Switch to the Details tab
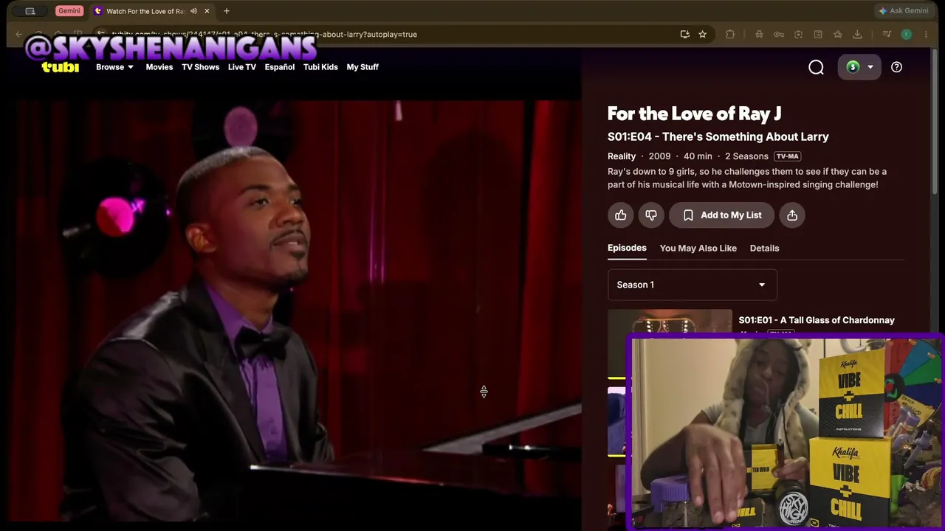This screenshot has height=531, width=945. 764,249
